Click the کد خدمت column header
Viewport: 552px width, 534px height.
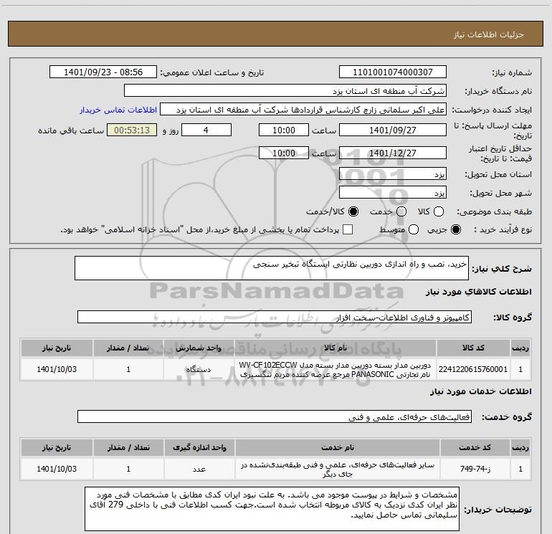point(475,448)
